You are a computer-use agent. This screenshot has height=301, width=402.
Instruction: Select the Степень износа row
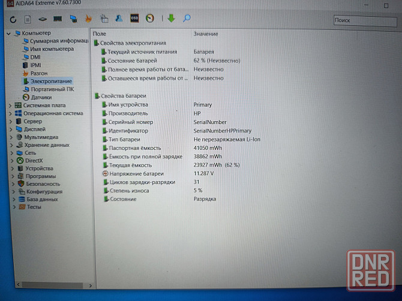pos(153,190)
